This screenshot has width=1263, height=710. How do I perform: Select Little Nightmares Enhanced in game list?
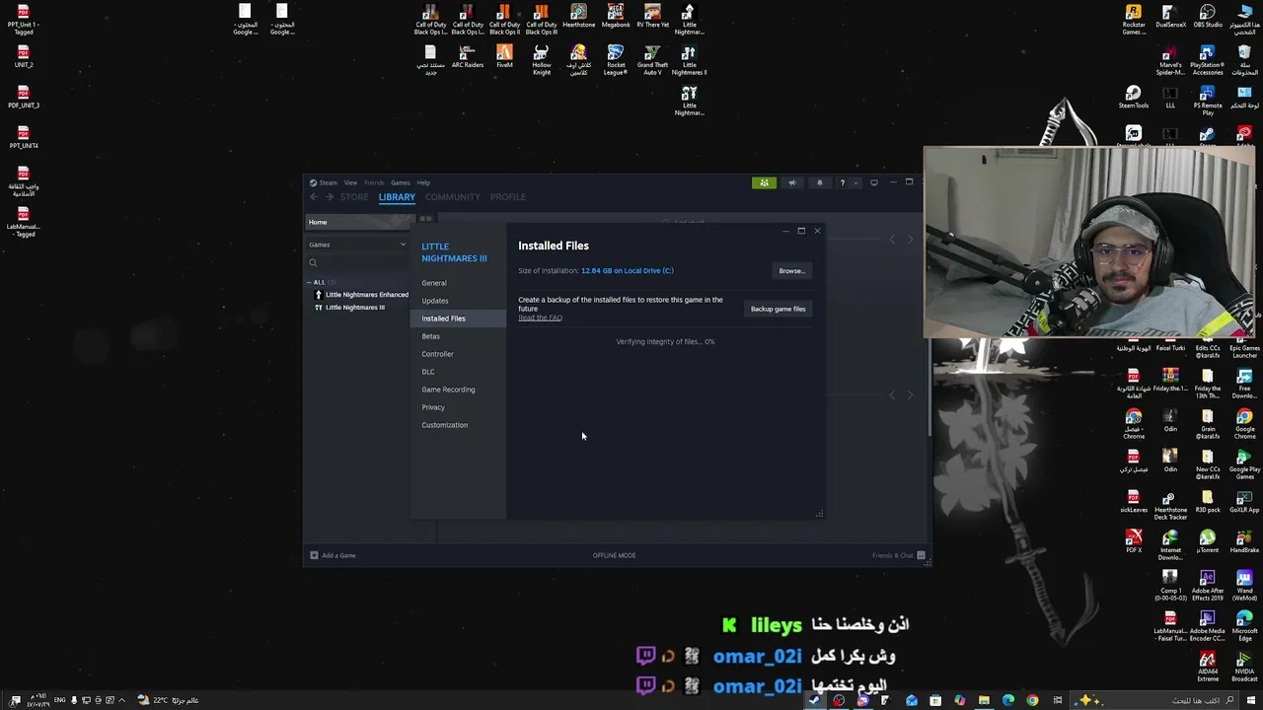[x=360, y=295]
